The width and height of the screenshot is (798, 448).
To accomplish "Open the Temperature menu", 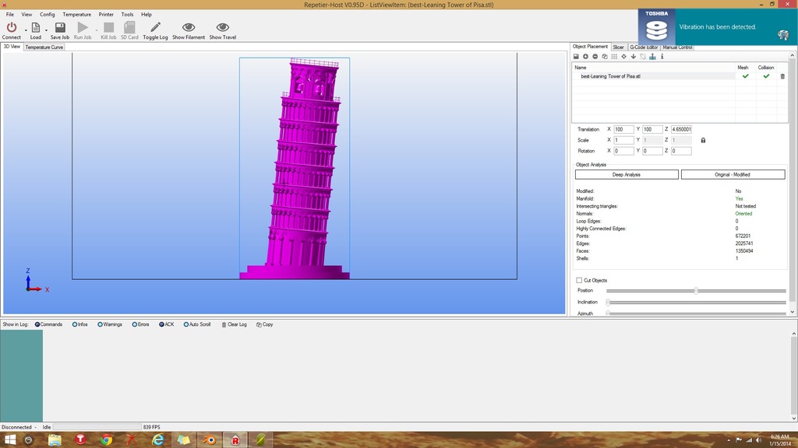I will tap(77, 14).
